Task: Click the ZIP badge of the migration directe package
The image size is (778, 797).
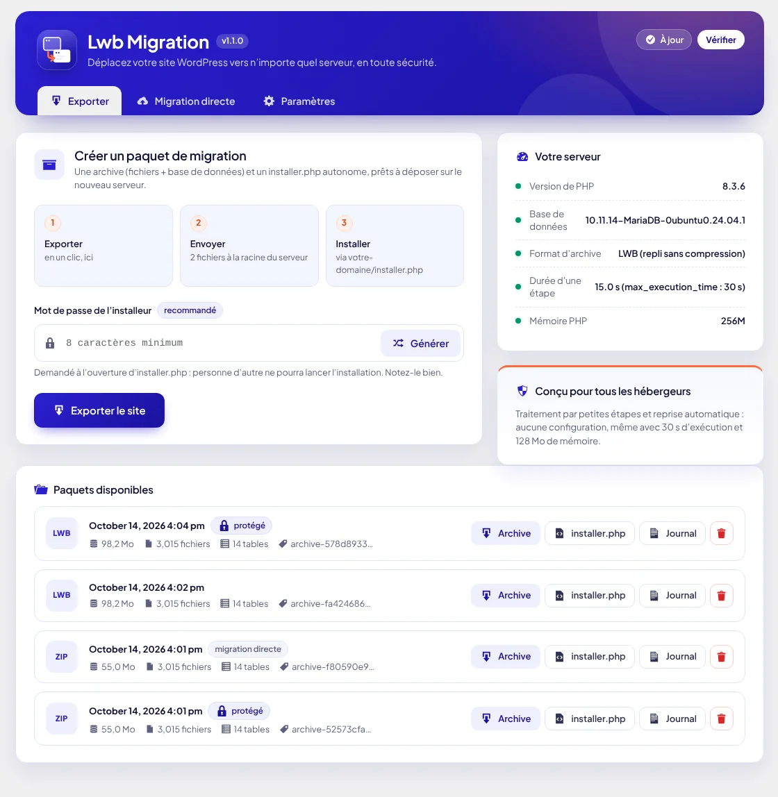Action: (62, 657)
